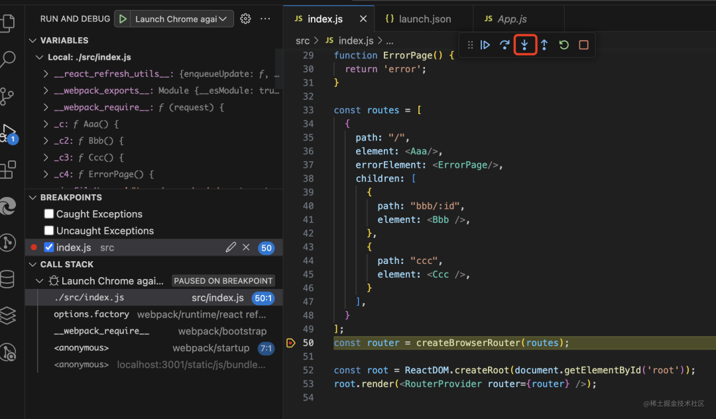Open launch.json via gear icon

(245, 19)
